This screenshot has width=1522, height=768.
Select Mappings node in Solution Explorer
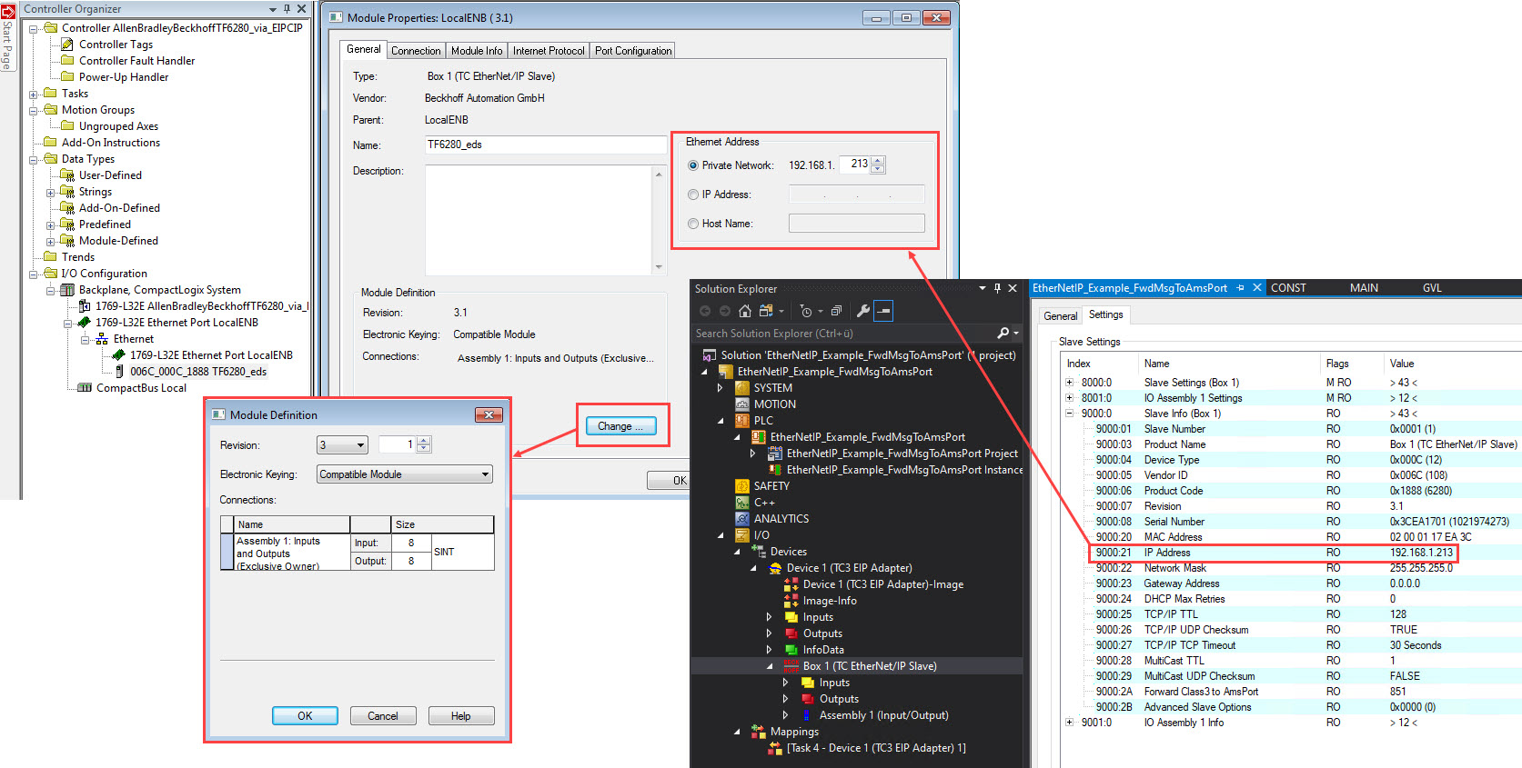point(794,732)
